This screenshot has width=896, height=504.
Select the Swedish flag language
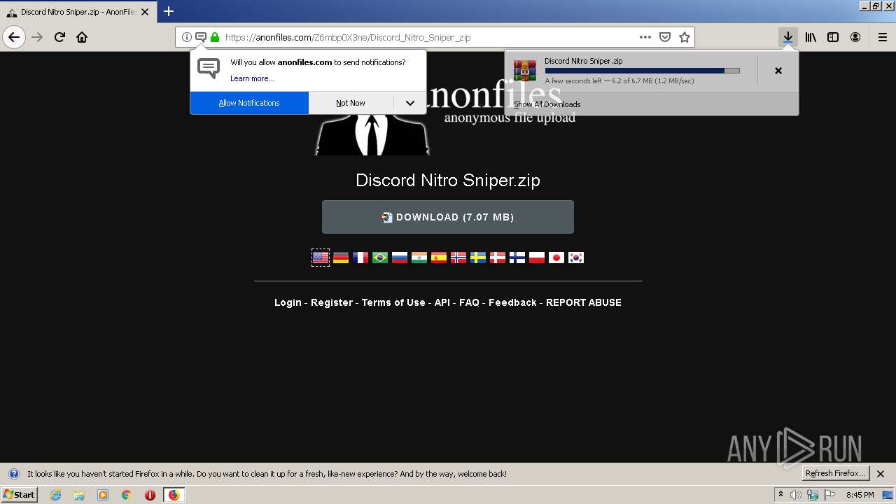(478, 258)
